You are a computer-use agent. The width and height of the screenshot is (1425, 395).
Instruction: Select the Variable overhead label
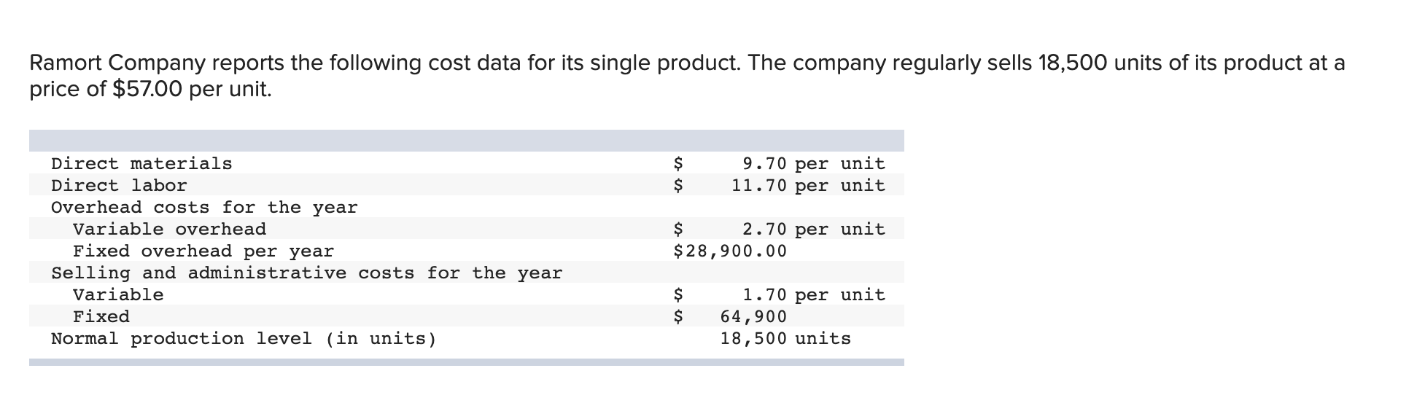tap(169, 229)
